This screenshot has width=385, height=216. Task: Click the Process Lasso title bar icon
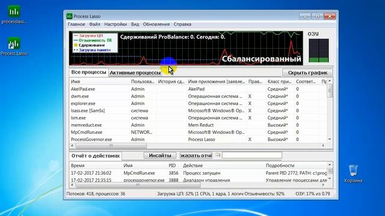pos(70,16)
